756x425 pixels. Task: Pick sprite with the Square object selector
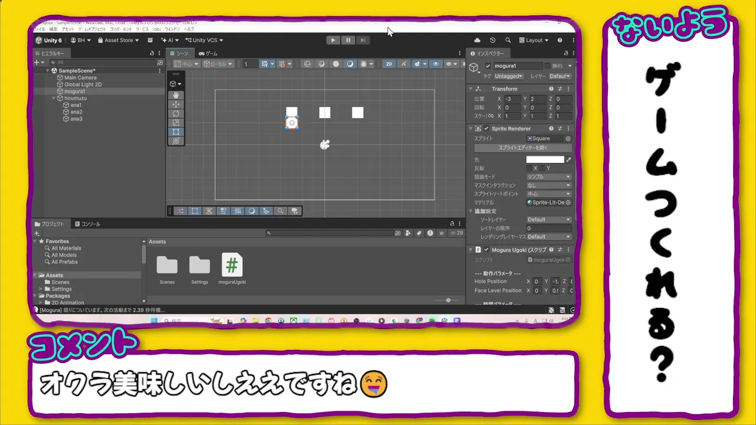568,139
